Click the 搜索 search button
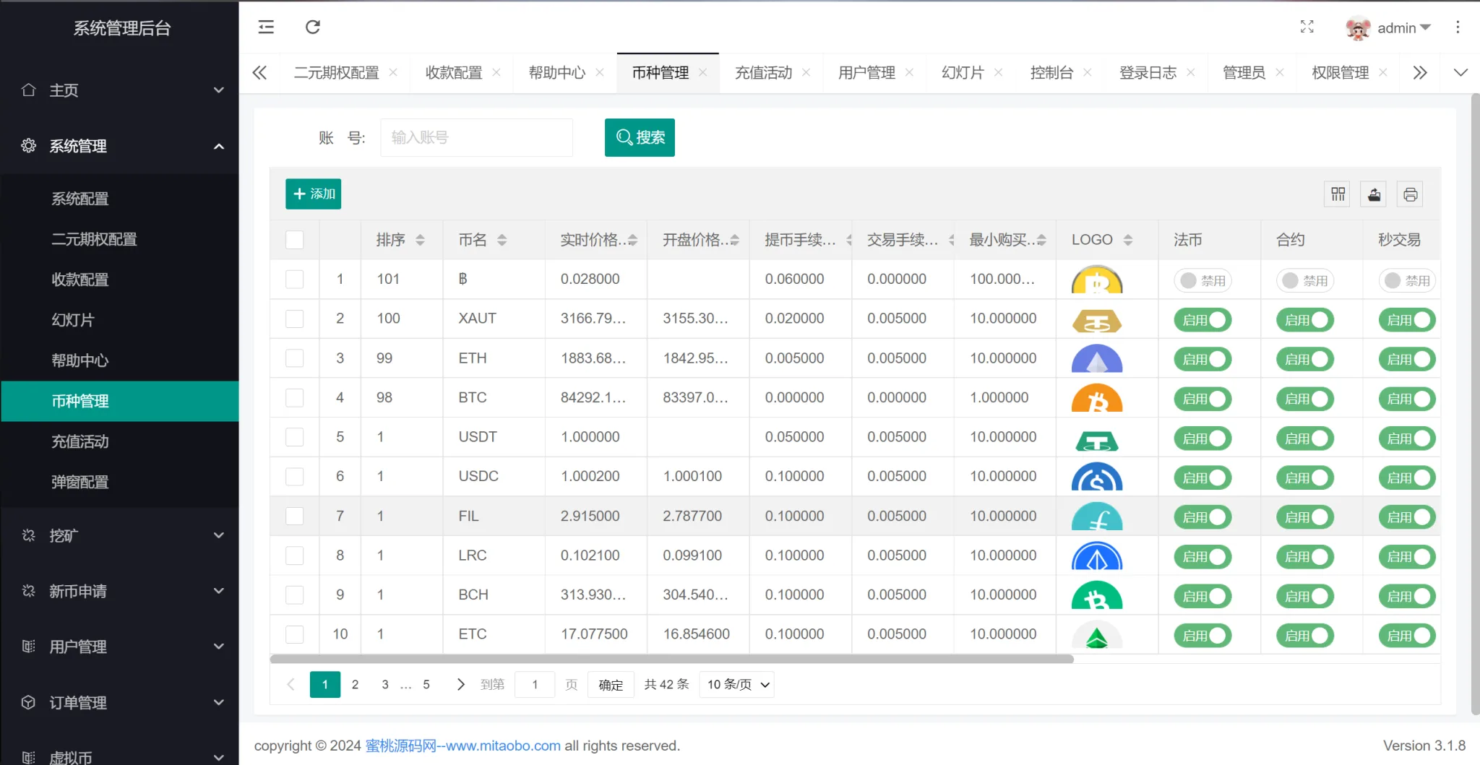Screen dimensions: 1480x765 [640, 137]
